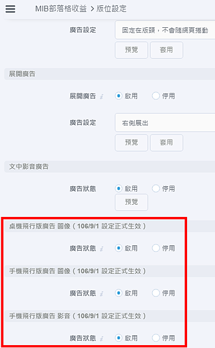Click 預覽 button under 固定在版頭 setting
Screen dimensions: 215x348
tap(131, 50)
